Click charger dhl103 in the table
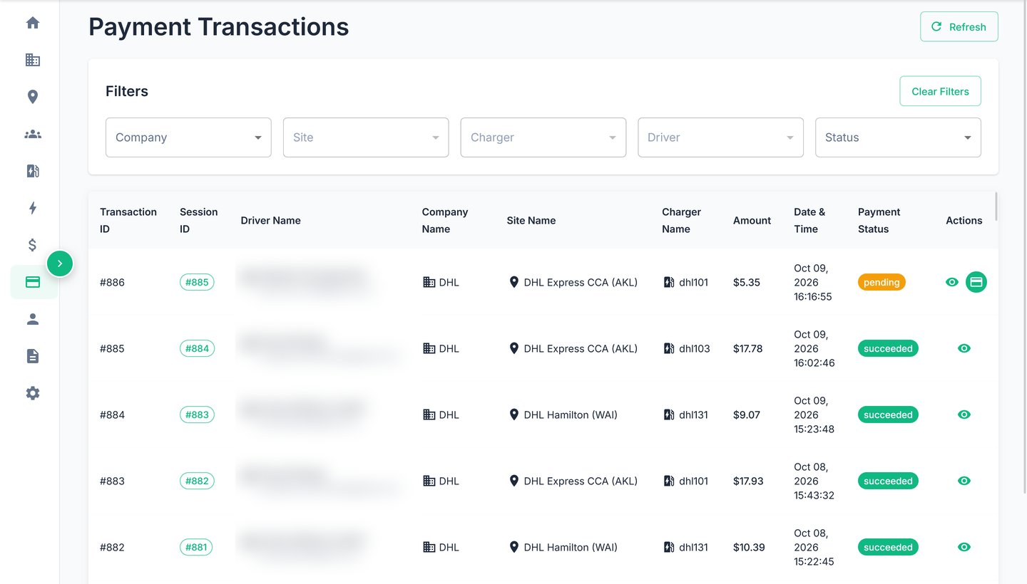 [687, 348]
